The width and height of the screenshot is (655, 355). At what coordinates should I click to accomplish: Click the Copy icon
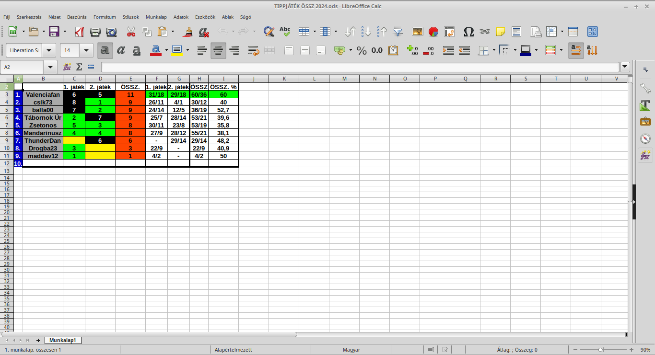coord(147,32)
